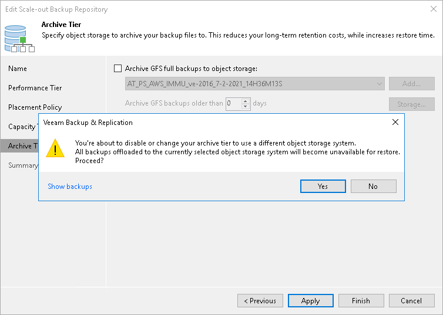Switch to the Summary step
The height and width of the screenshot is (315, 443).
click(x=23, y=165)
